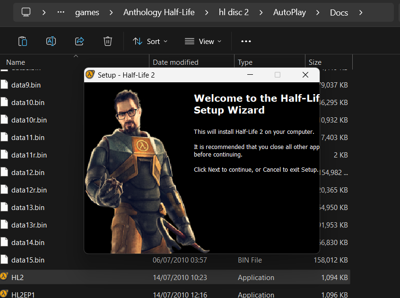Click the This PC monitor icon in address bar
This screenshot has height=298, width=400.
26,12
